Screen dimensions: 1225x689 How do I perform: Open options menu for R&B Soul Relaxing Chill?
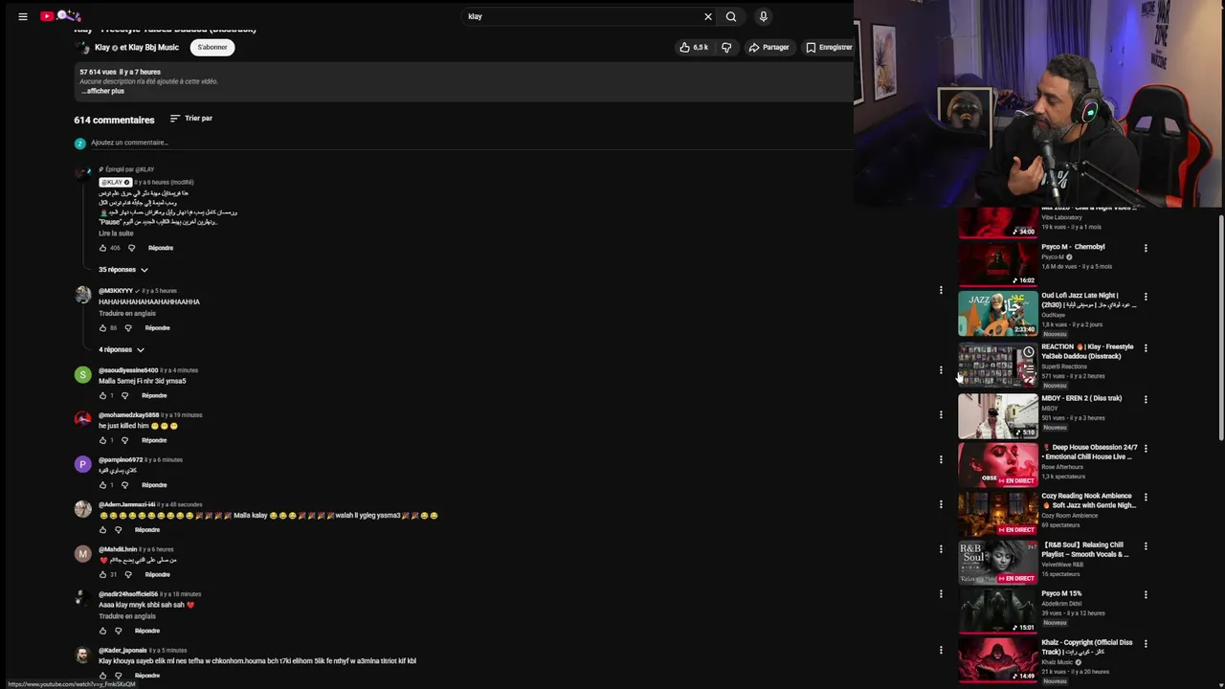(x=1146, y=546)
